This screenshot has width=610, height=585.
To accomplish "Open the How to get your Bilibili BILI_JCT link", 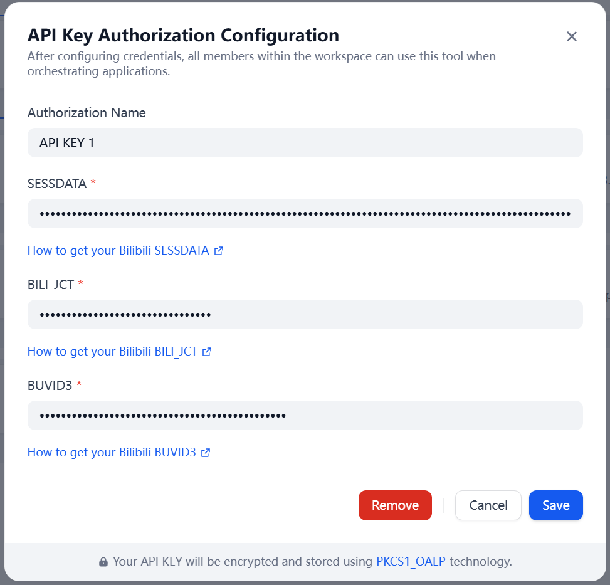I will pyautogui.click(x=112, y=352).
